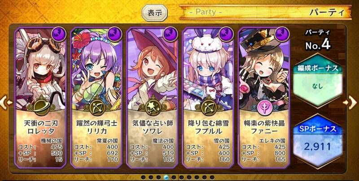Image resolution: width=359 pixels, height=181 pixels.
Task: Select the 降り包む綿雪 フプルル character card
Action: (208, 97)
